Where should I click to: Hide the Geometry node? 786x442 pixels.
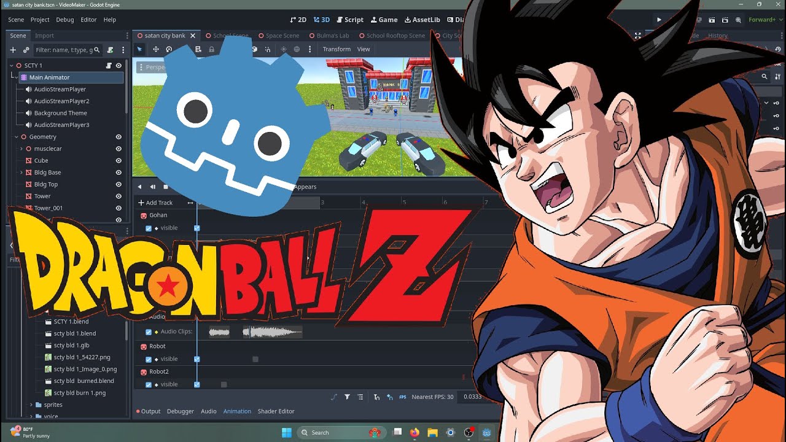119,137
